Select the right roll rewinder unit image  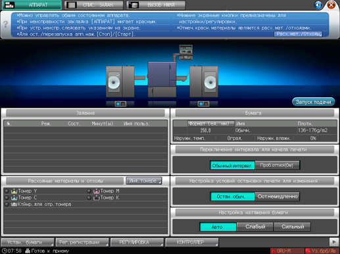tap(204, 81)
